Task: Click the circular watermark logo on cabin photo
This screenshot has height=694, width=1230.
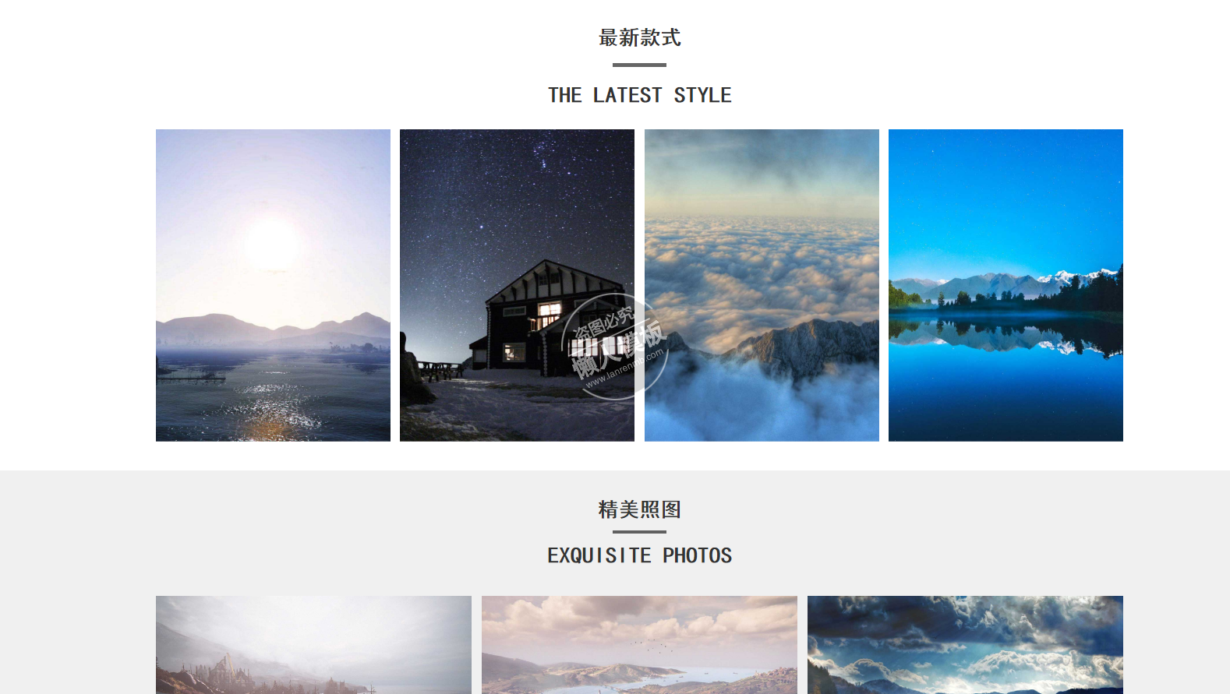Action: pyautogui.click(x=614, y=347)
